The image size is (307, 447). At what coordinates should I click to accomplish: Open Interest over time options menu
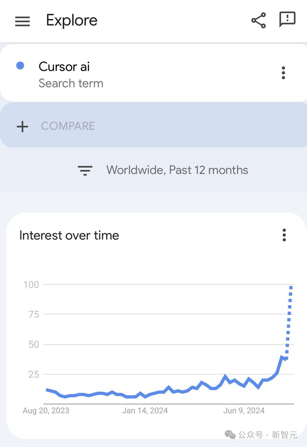tap(284, 235)
